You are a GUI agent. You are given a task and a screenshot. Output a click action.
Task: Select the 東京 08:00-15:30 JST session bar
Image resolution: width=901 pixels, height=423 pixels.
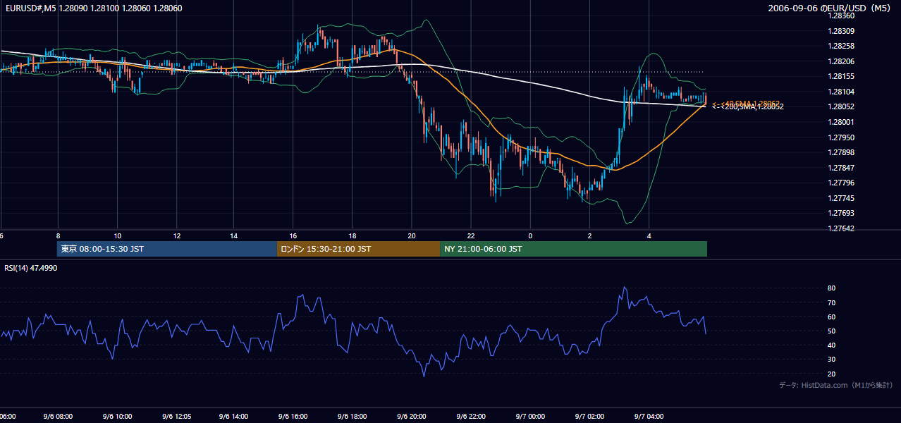(167, 249)
